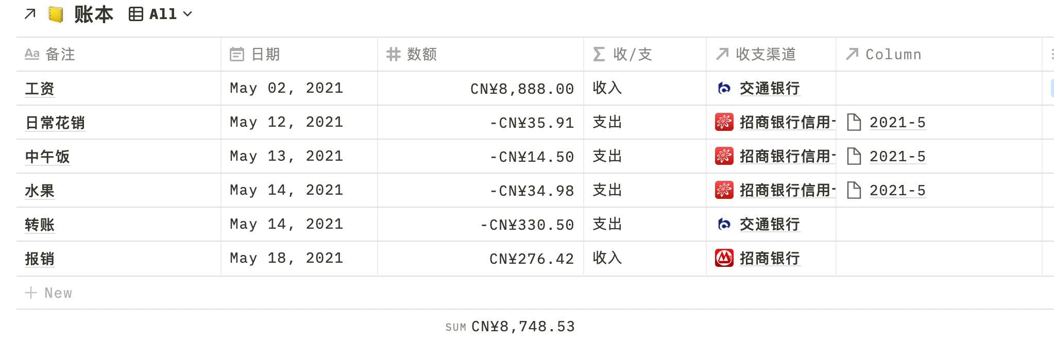Click the number sign icon in the 数额 header
This screenshot has height=340, width=1054.
393,54
